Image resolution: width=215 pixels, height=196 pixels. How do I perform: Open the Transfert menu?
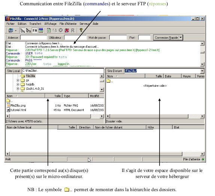35,24
